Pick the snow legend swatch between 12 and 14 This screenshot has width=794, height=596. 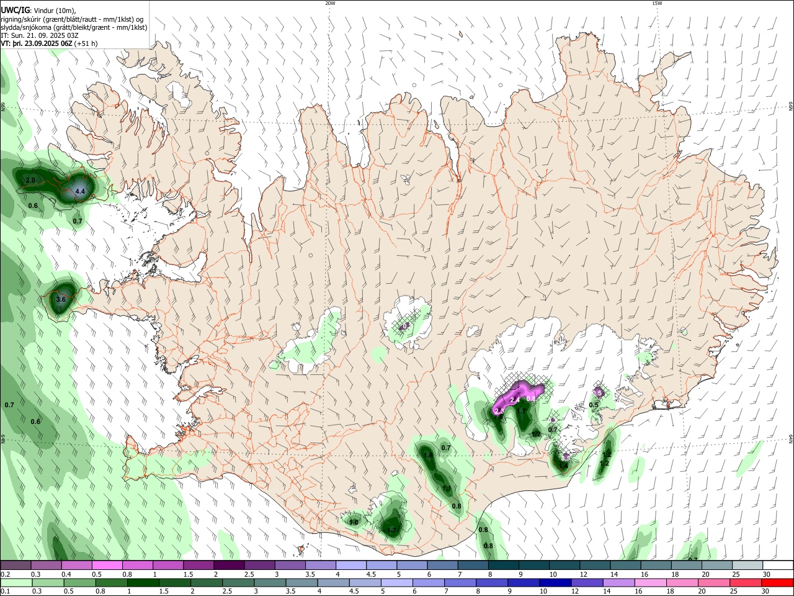coord(595,565)
